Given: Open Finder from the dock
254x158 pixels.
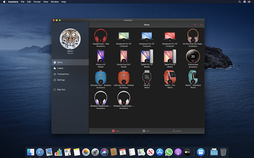Looking at the screenshot, I should 30,152.
